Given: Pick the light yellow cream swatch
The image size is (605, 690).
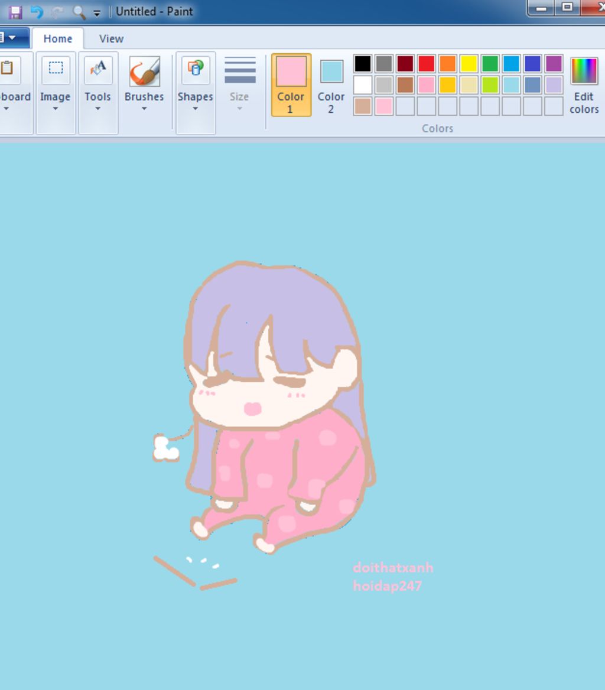Looking at the screenshot, I should tap(469, 85).
